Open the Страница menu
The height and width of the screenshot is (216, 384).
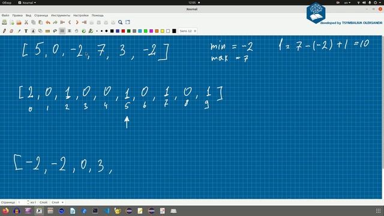tap(41, 16)
